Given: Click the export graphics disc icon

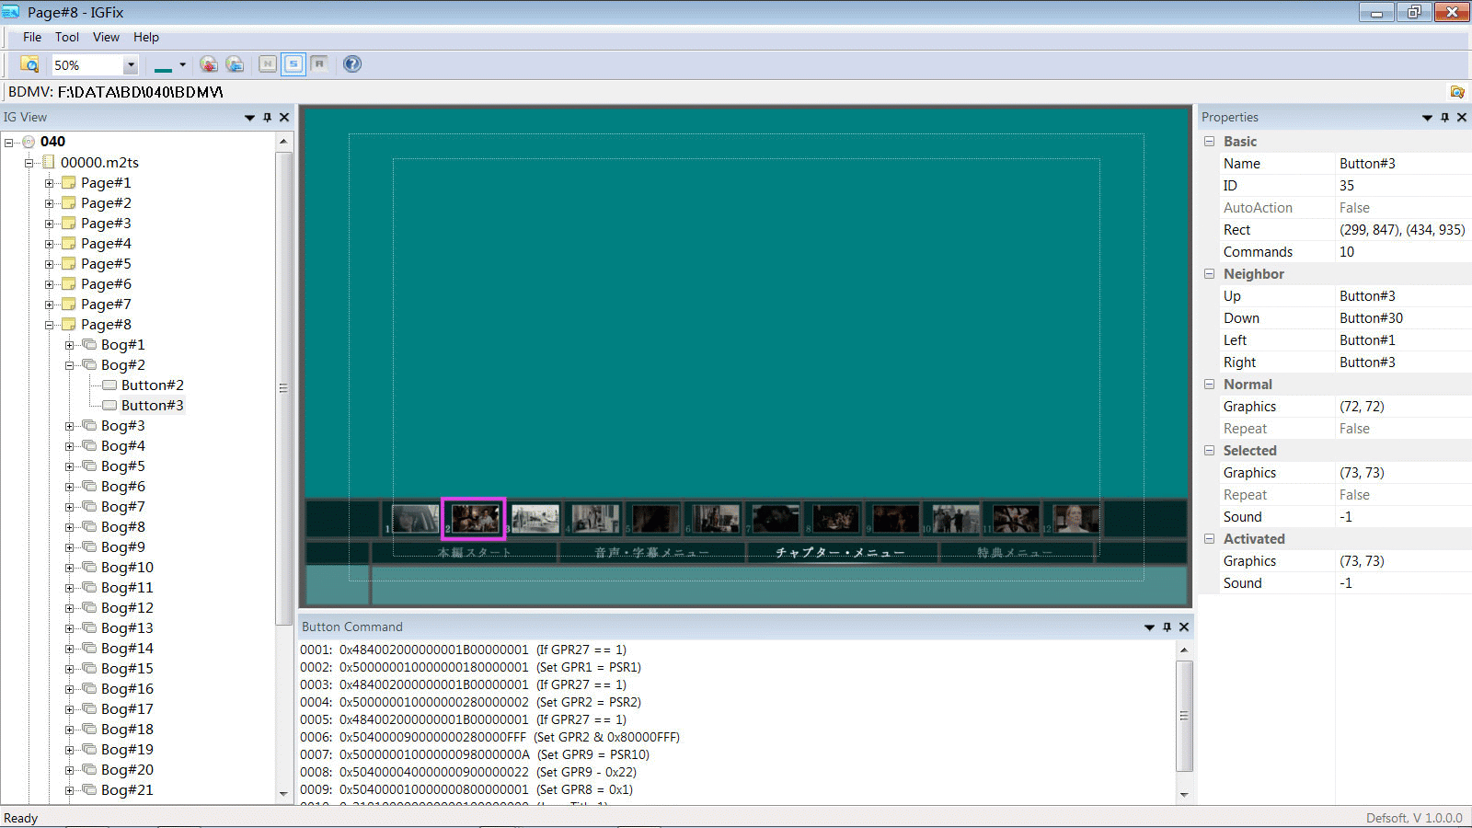Looking at the screenshot, I should pyautogui.click(x=209, y=64).
